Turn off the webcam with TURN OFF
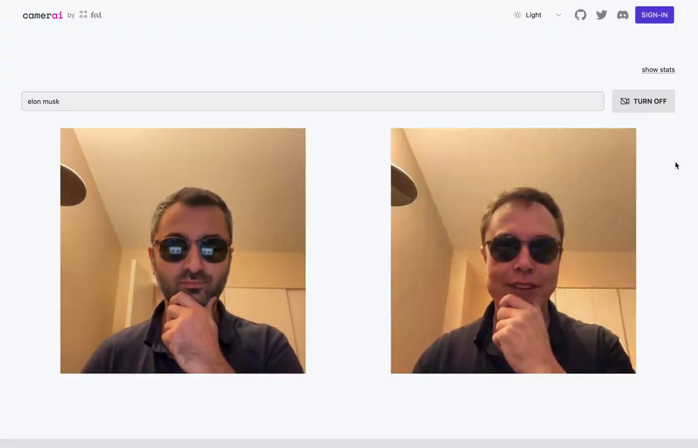This screenshot has height=448, width=698. click(643, 101)
